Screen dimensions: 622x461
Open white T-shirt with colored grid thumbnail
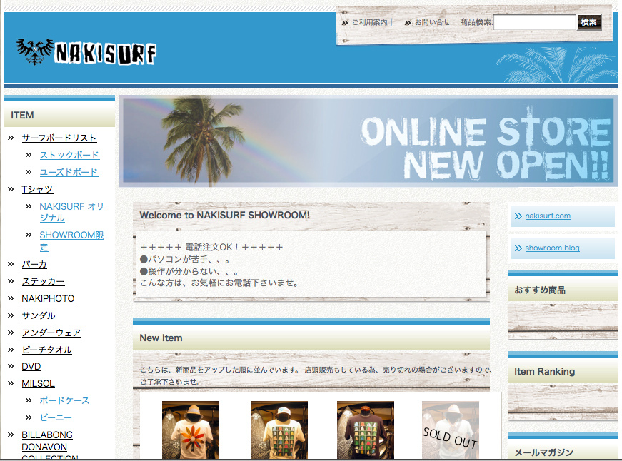279,430
